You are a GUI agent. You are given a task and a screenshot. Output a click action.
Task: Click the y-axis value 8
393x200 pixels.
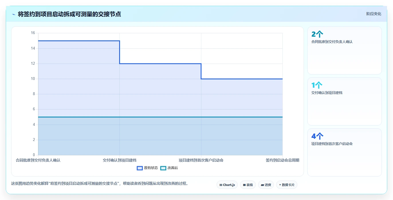coord(34,94)
